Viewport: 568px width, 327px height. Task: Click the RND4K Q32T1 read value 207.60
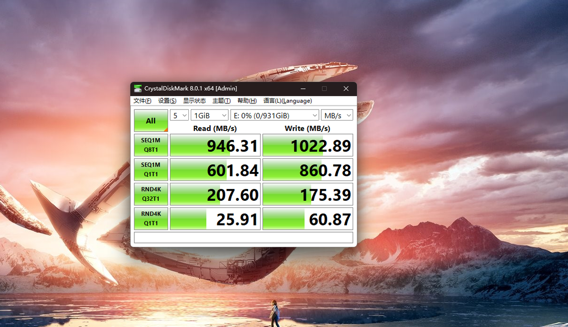pyautogui.click(x=215, y=194)
